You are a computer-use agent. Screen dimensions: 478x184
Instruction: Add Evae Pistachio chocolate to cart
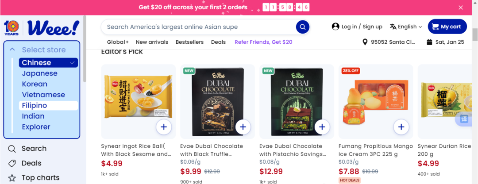coord(322,127)
